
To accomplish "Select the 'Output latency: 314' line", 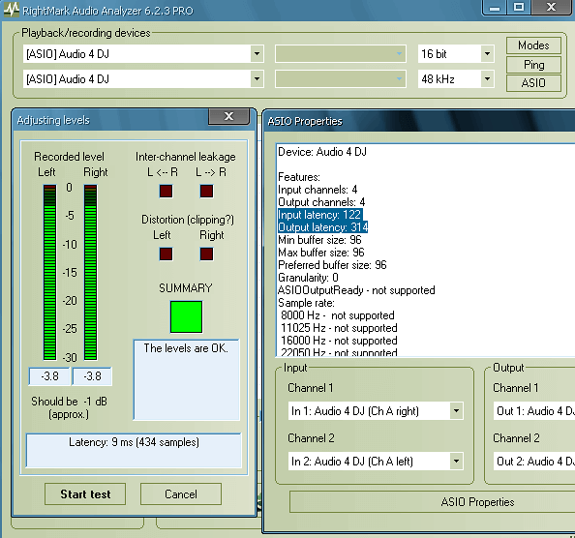I will (322, 227).
